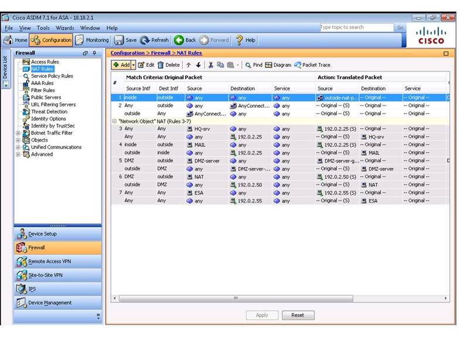Show the rule Diagram

(x=278, y=65)
